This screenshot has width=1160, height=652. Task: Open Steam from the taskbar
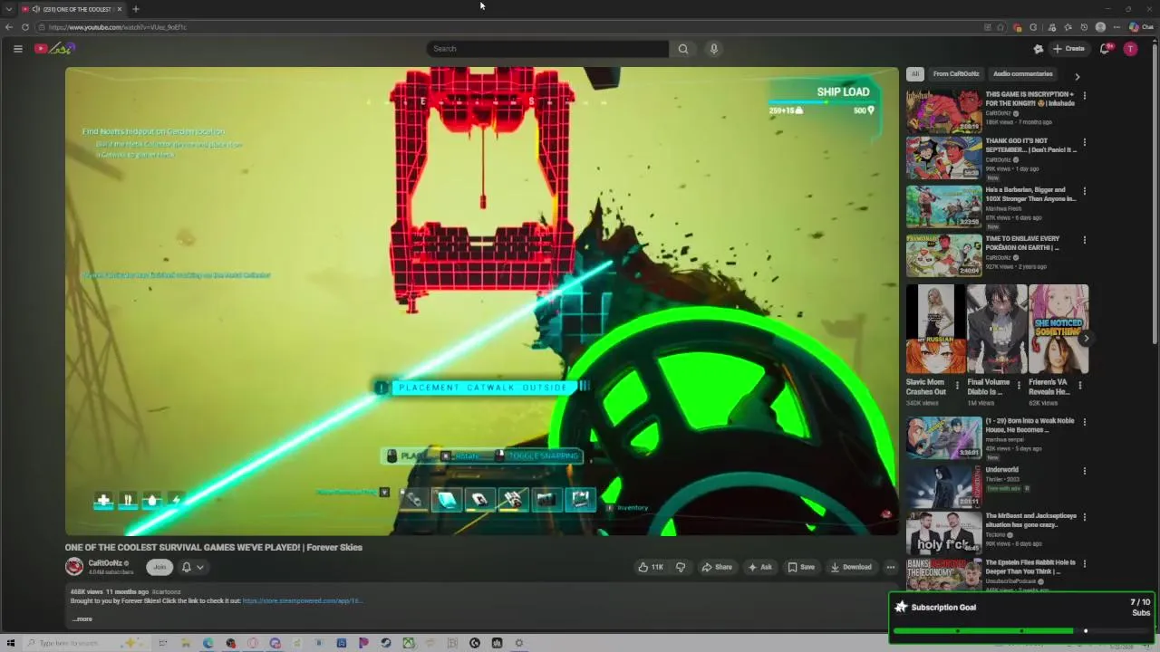pos(386,643)
